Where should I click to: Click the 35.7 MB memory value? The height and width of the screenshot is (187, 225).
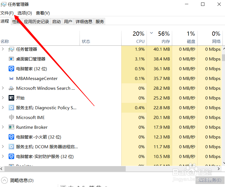pos(162,79)
